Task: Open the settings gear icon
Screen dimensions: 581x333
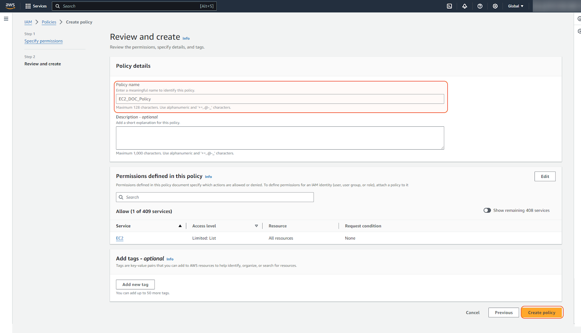Action: click(495, 6)
